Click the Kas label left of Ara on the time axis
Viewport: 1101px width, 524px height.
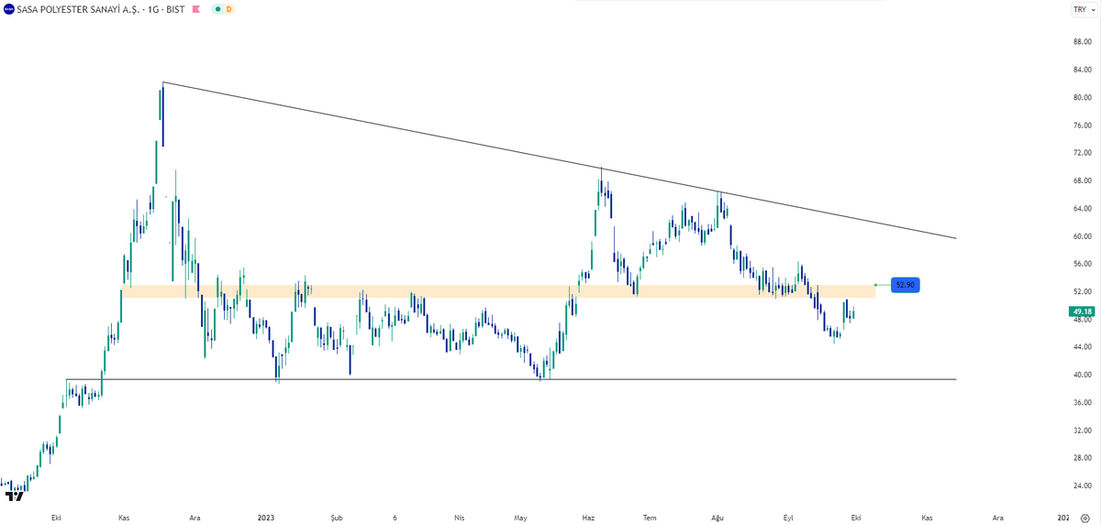point(124,518)
